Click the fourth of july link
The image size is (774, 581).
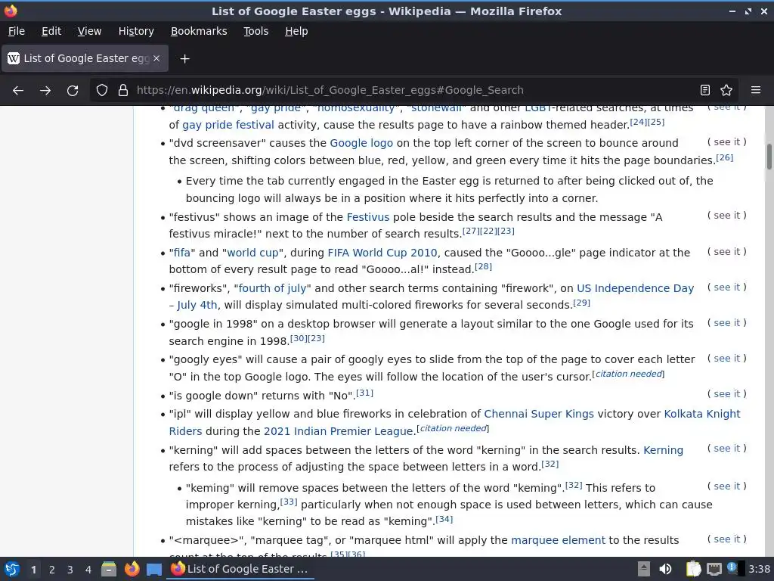(x=272, y=288)
